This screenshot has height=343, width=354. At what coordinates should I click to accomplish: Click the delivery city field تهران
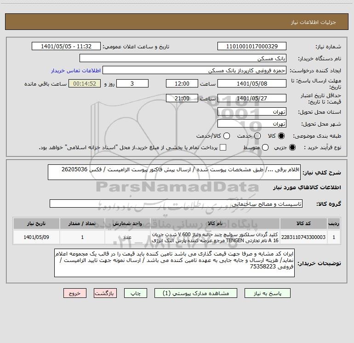pos(252,123)
